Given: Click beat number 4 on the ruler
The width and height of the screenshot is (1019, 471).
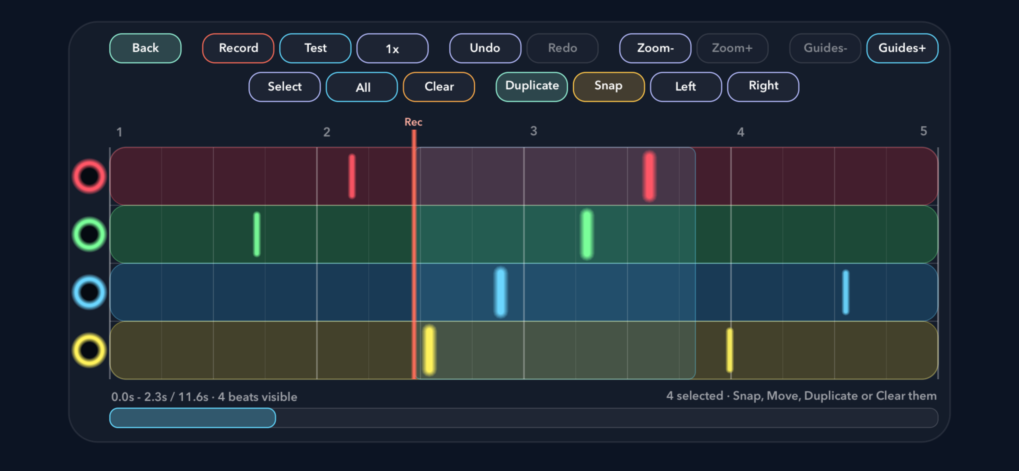Looking at the screenshot, I should [741, 132].
